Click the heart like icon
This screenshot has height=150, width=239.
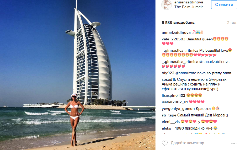pyautogui.click(x=165, y=143)
